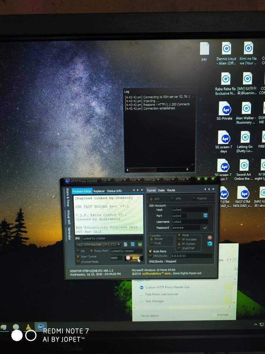Open 'SG ocean-7 days' HPI config file
Image resolution: width=265 pixels, height=354 pixels.
coord(223,142)
